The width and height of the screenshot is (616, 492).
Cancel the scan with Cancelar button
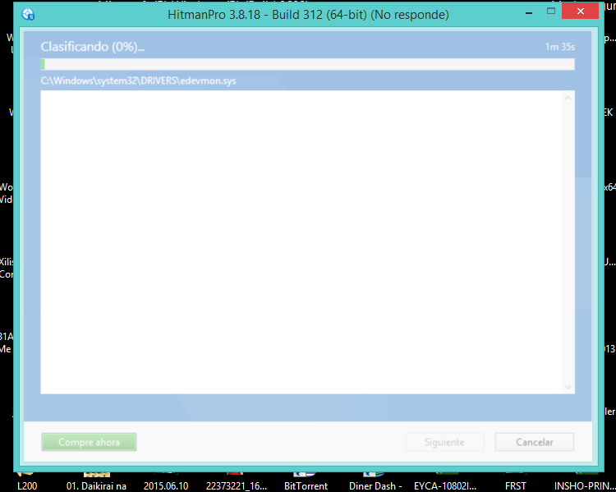[535, 442]
